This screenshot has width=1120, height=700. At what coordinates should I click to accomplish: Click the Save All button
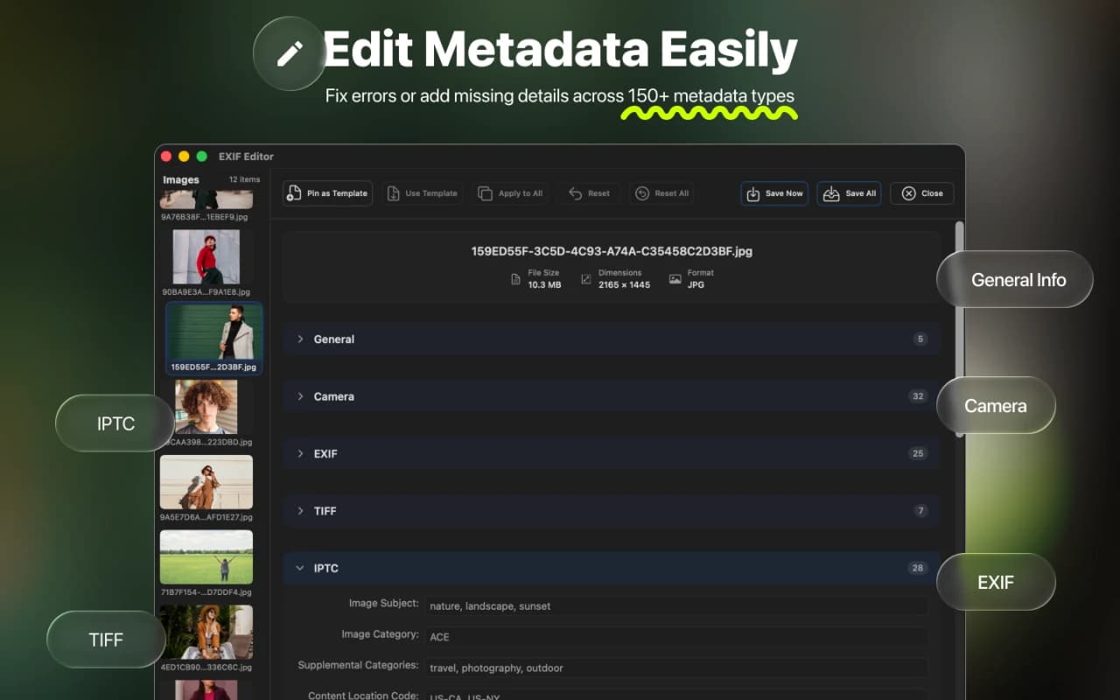(x=849, y=193)
